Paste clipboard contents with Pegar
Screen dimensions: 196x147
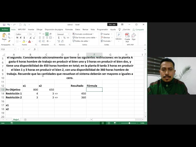[x=4, y=37]
